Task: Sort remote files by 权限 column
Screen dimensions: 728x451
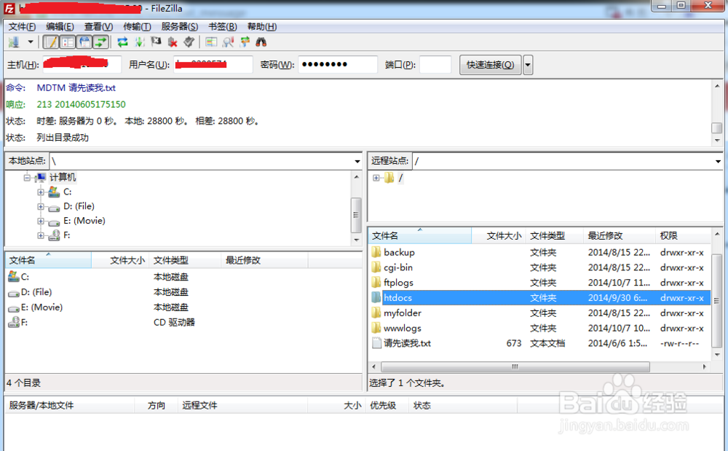Action: pos(683,236)
